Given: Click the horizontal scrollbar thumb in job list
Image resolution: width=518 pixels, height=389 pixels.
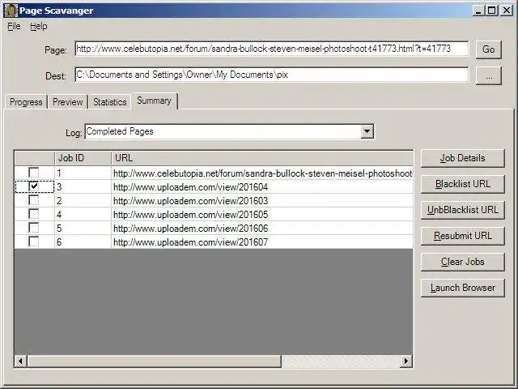Looking at the screenshot, I should 154,361.
